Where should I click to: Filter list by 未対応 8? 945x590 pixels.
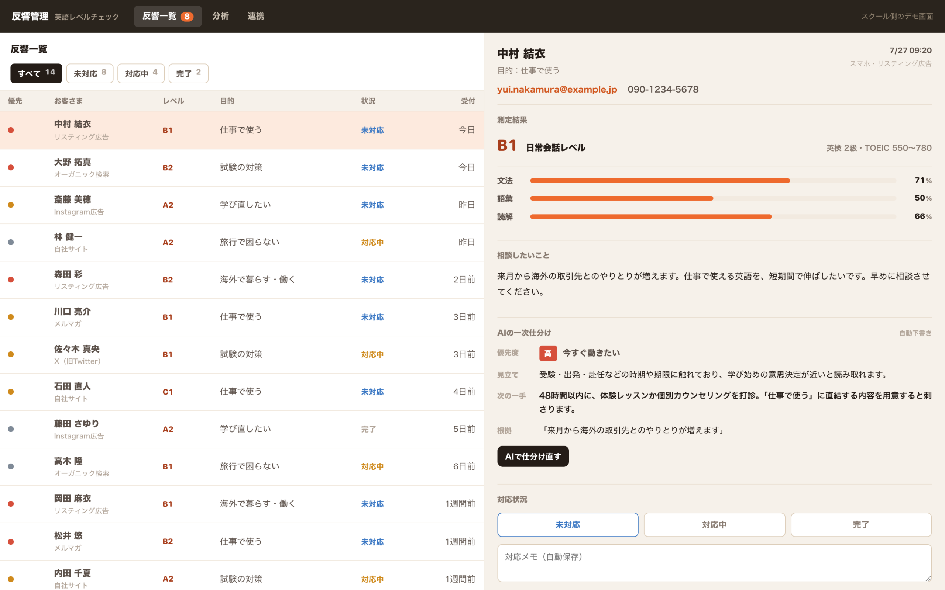pos(90,73)
